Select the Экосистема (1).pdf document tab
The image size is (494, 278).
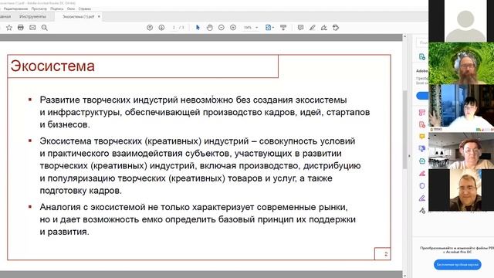[78, 17]
